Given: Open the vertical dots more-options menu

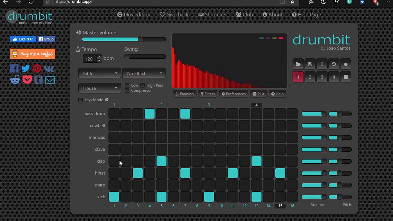Looking at the screenshot, I should (x=322, y=64).
